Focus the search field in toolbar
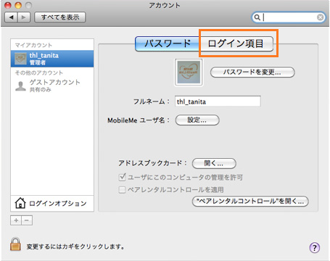 pyautogui.click(x=289, y=17)
